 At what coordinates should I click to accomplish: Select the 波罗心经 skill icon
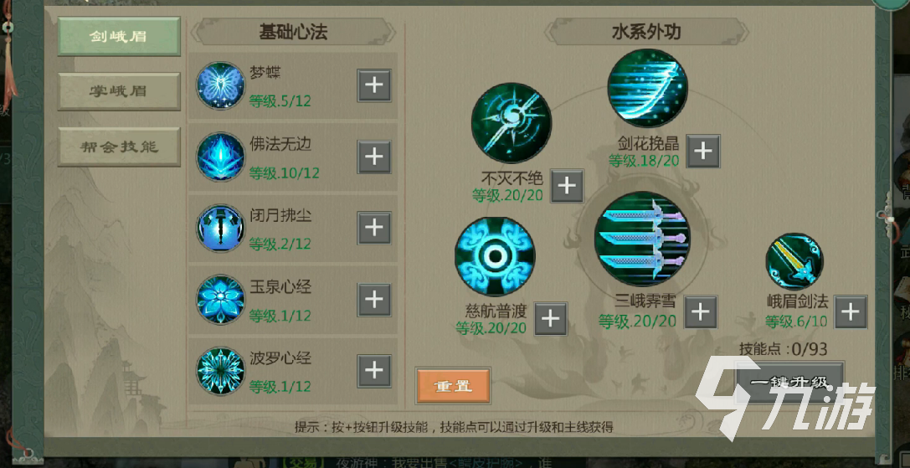[x=220, y=371]
